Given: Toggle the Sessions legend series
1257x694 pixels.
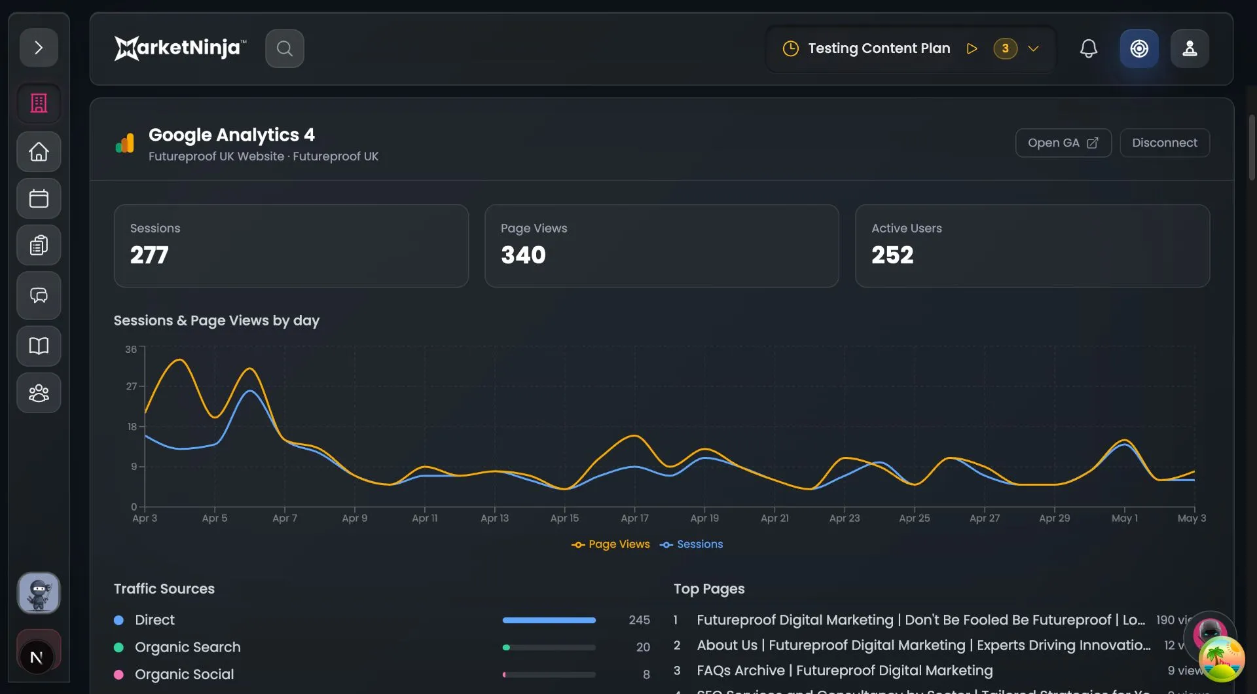Looking at the screenshot, I should [x=691, y=544].
